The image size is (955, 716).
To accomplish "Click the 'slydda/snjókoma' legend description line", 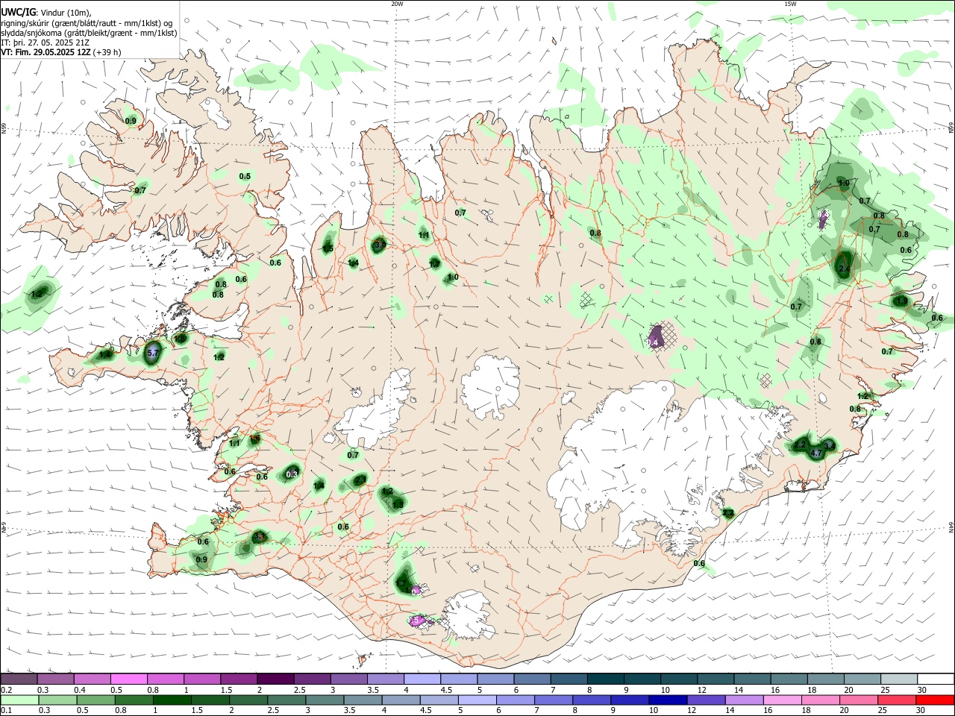I will pyautogui.click(x=89, y=33).
